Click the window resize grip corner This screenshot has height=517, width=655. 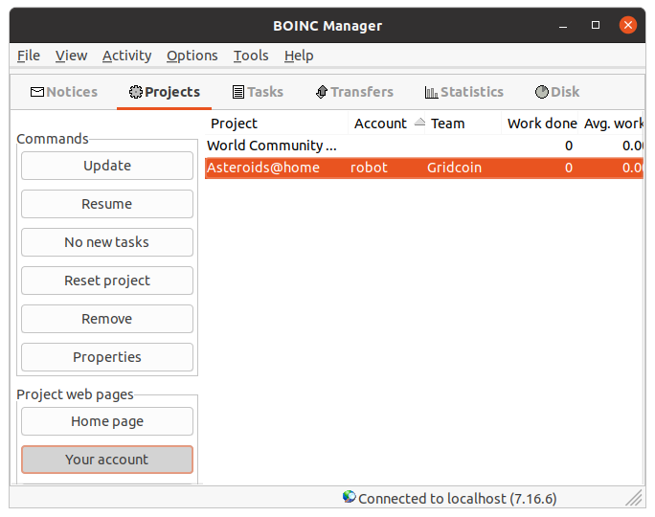pyautogui.click(x=634, y=498)
